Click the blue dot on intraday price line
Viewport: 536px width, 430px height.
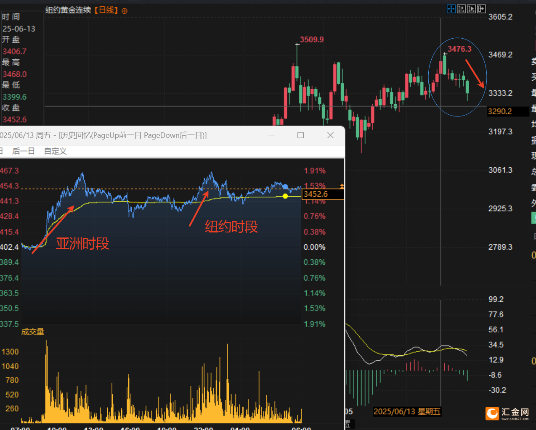[285, 186]
